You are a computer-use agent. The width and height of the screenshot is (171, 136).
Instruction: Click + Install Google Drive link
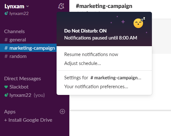(28, 120)
